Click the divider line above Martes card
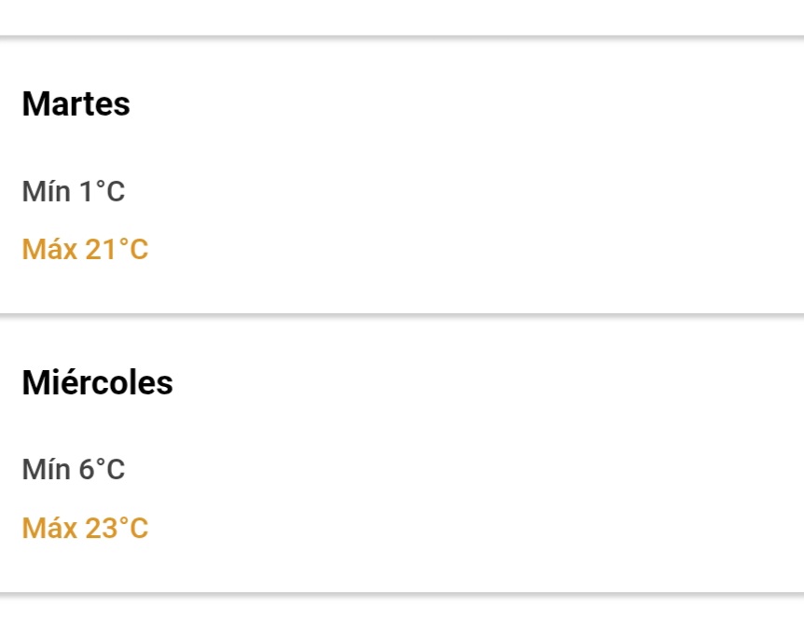The image size is (804, 634). point(402,37)
